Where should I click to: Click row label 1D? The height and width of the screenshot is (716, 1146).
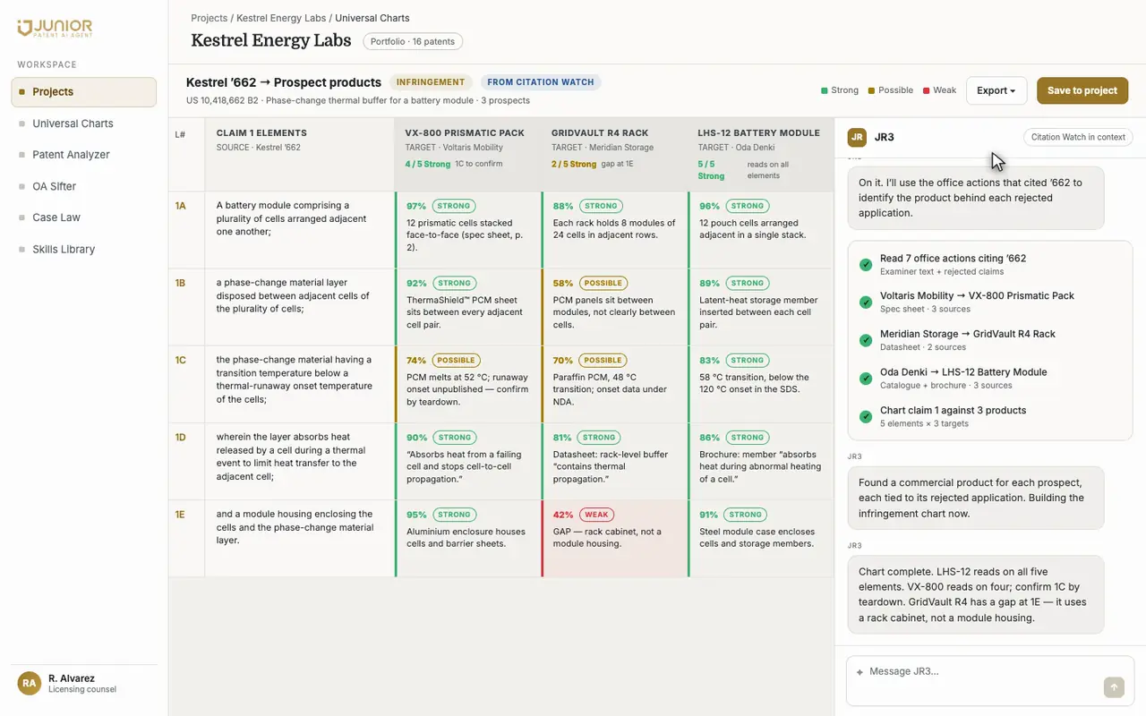coord(181,438)
